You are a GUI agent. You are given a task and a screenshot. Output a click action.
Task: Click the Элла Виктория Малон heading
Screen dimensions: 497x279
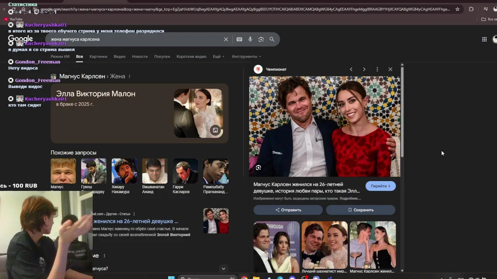pyautogui.click(x=96, y=94)
